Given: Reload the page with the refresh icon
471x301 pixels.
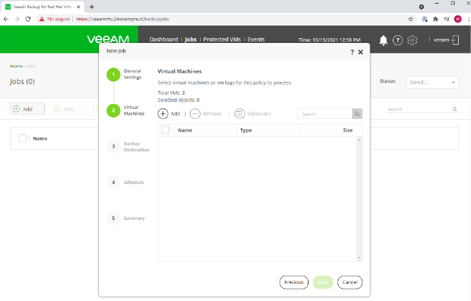Looking at the screenshot, I should [28, 19].
